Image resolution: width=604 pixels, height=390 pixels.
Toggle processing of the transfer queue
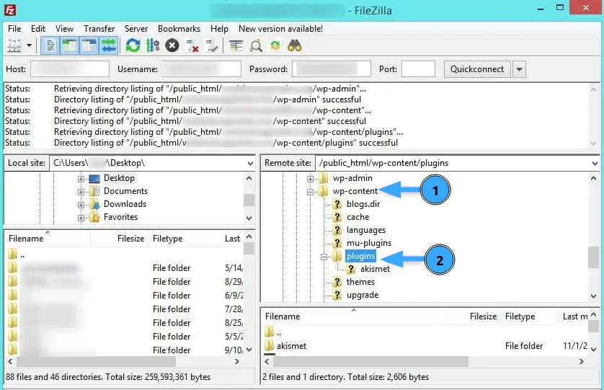153,46
